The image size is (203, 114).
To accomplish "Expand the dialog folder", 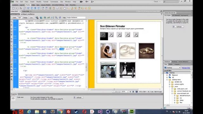I will pos(175,100).
